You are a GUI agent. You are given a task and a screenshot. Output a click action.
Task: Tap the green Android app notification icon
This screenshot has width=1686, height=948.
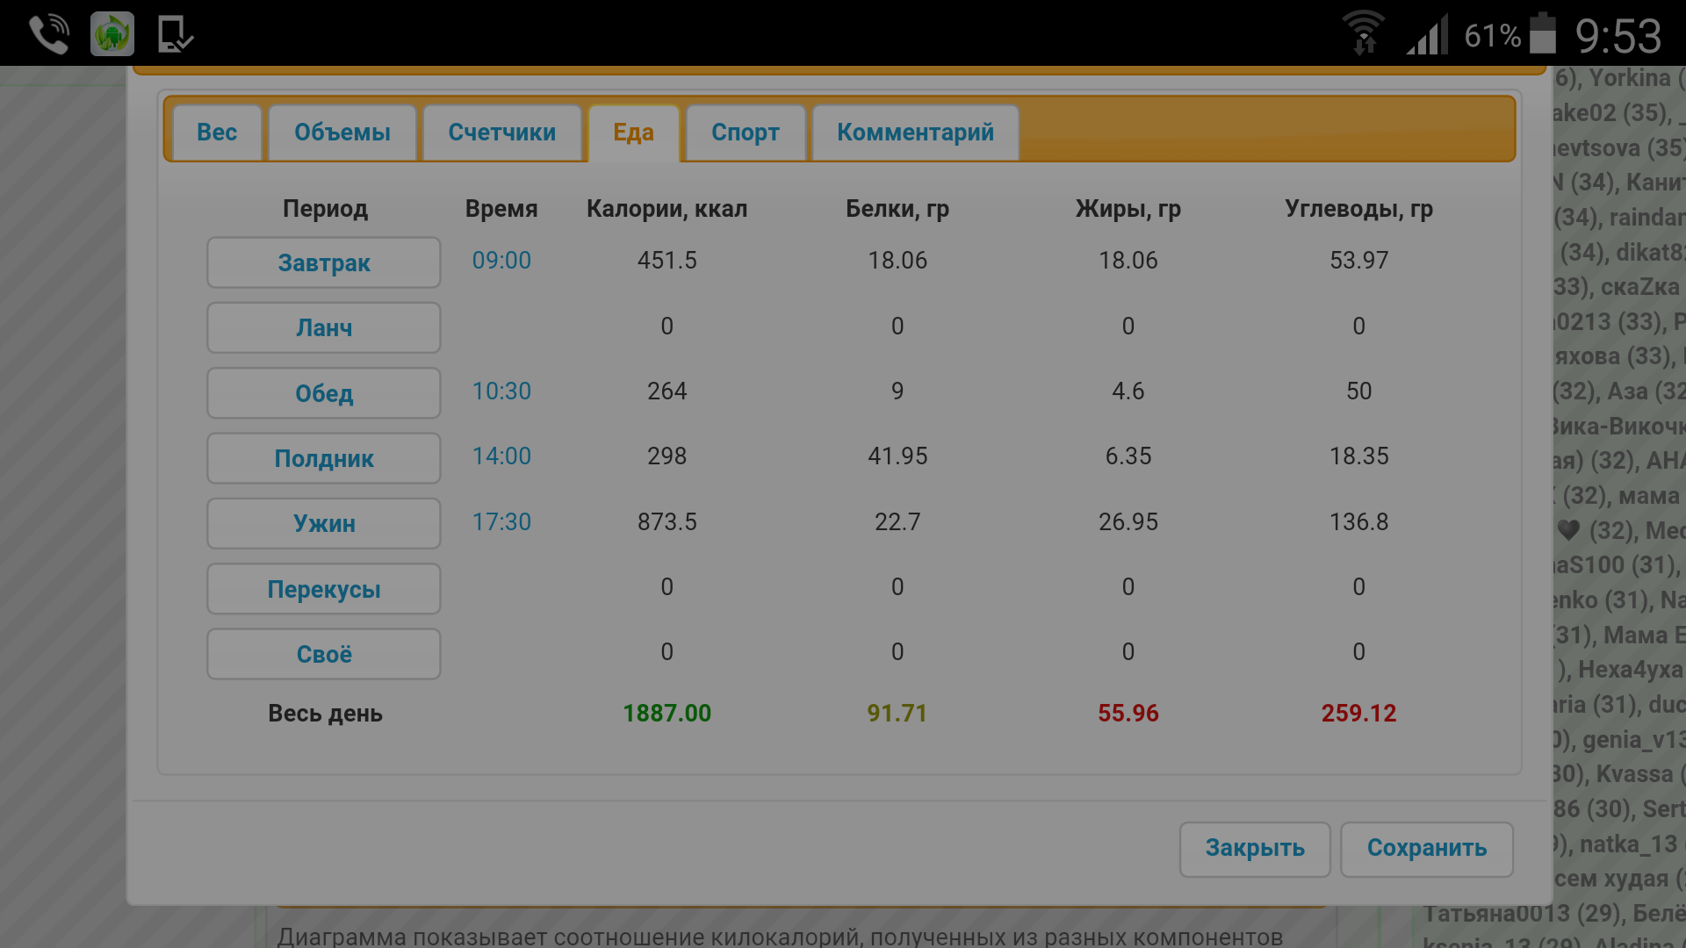pos(112,35)
